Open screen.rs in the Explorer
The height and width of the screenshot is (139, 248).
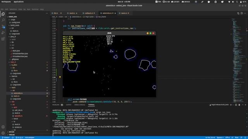(x=18, y=127)
